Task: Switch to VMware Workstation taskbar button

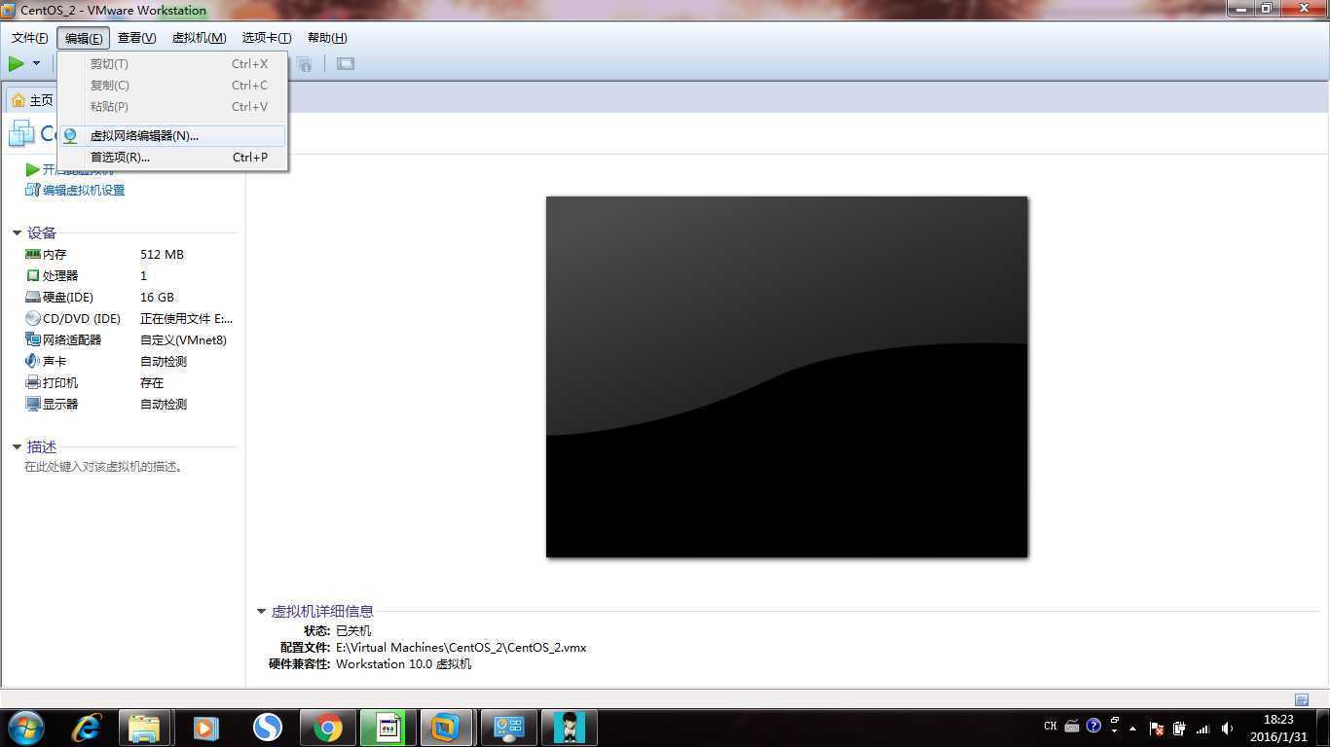Action: pos(447,728)
